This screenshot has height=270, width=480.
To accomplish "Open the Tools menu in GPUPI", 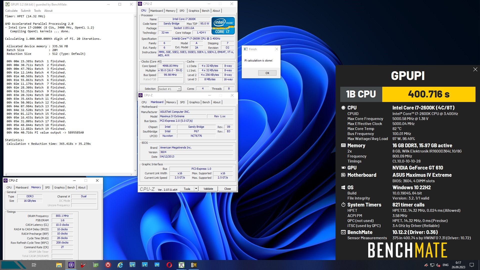I will coord(37,11).
